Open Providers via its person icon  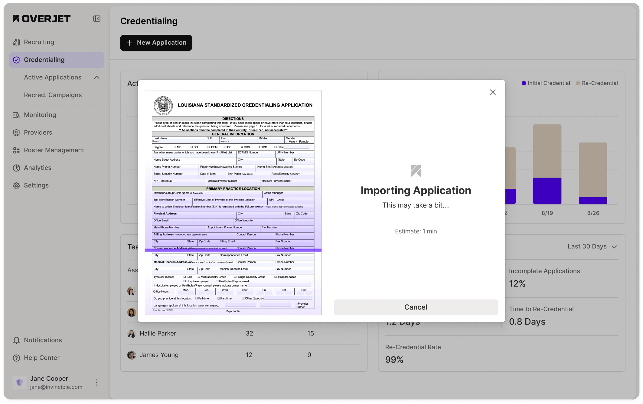point(16,133)
